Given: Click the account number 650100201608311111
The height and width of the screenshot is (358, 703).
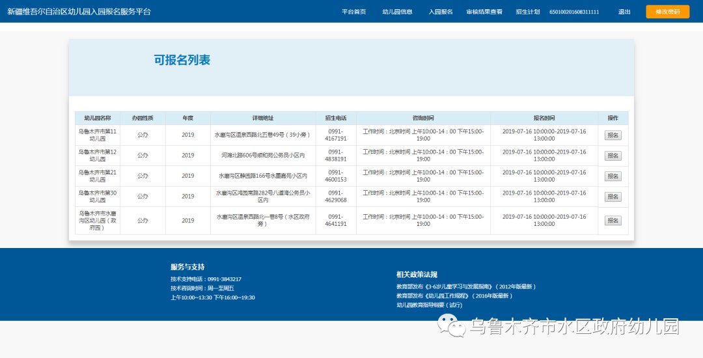Looking at the screenshot, I should click(x=574, y=12).
